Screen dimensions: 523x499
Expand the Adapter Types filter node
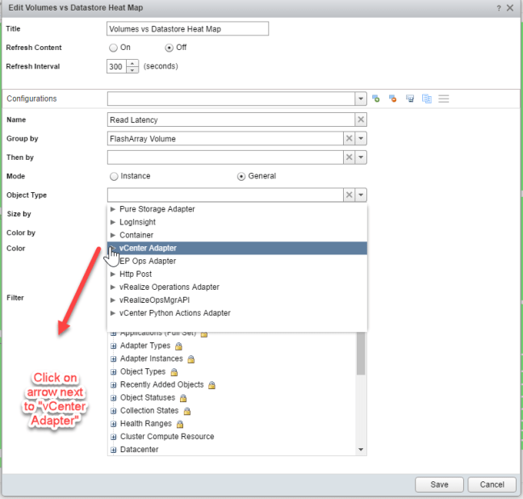[112, 346]
